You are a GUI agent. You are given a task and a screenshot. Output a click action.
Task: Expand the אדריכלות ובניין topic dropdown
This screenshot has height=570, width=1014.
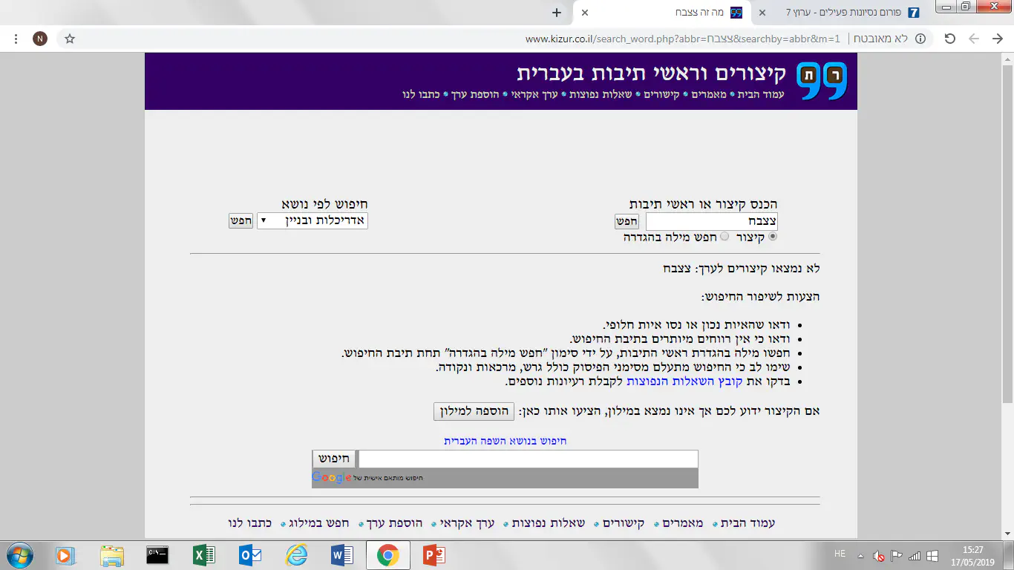tap(312, 220)
